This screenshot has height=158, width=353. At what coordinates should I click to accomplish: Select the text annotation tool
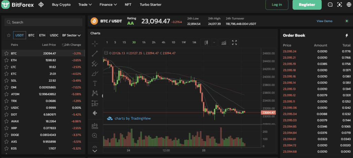[95, 83]
